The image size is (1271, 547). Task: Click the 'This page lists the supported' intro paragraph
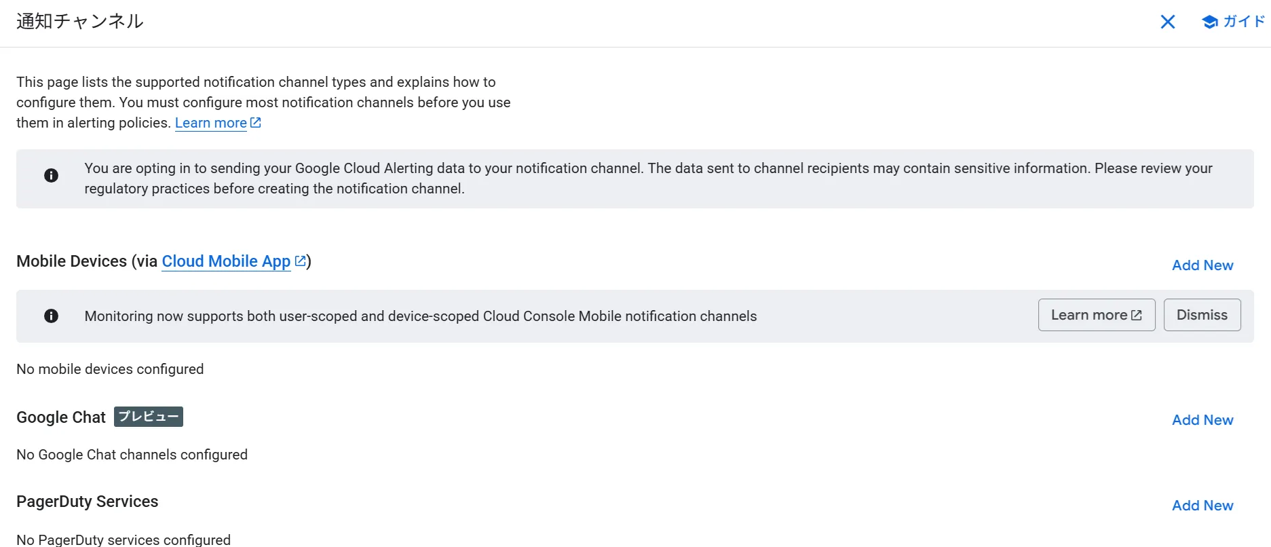click(263, 102)
